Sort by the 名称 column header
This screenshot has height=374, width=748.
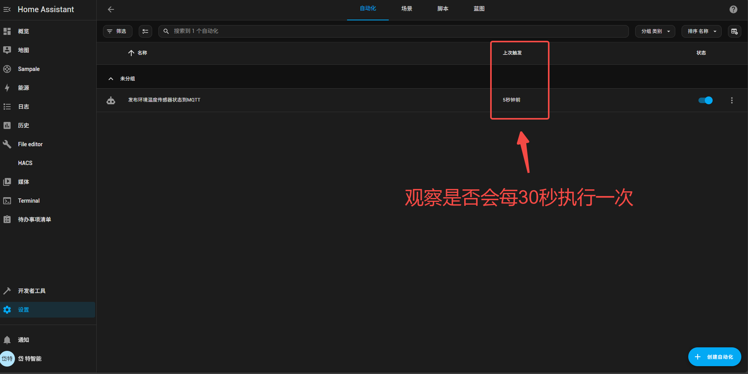[142, 53]
